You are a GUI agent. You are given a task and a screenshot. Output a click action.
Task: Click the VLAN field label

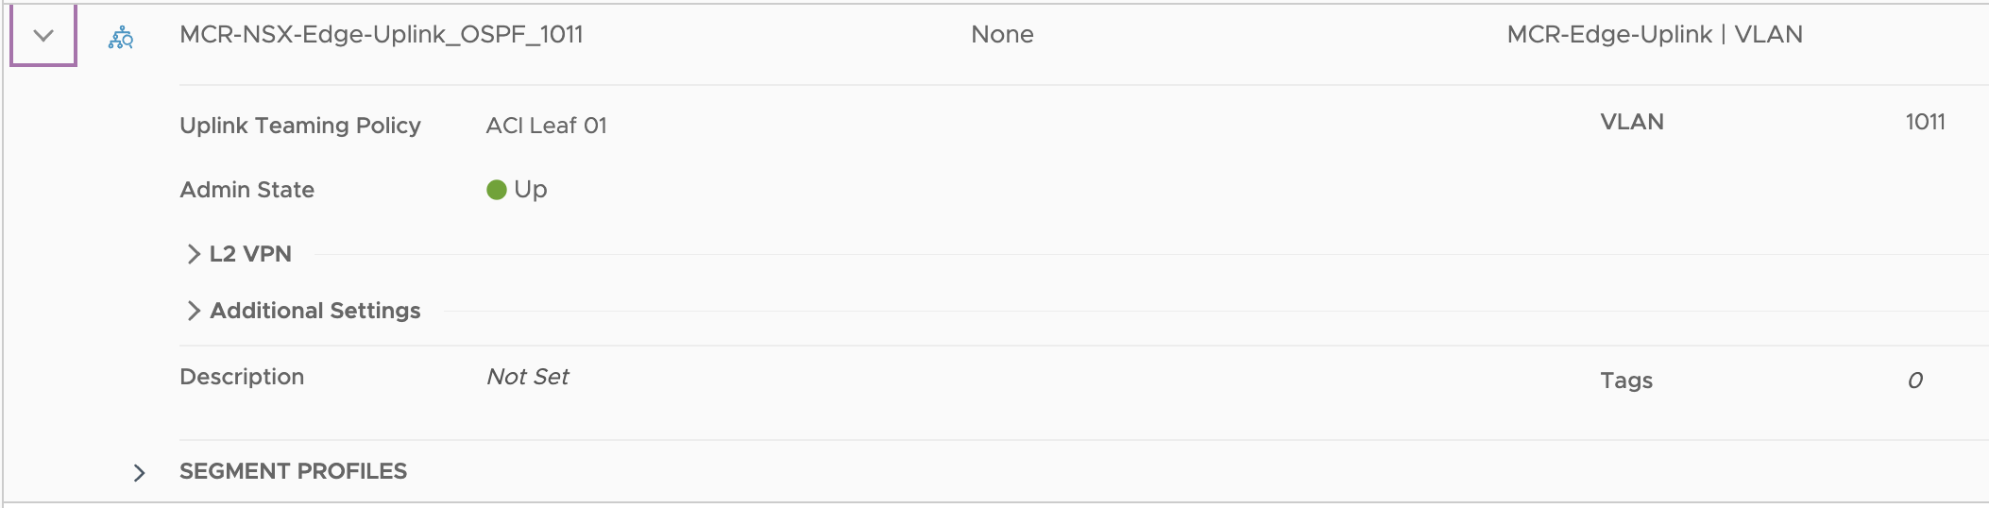(x=1632, y=122)
